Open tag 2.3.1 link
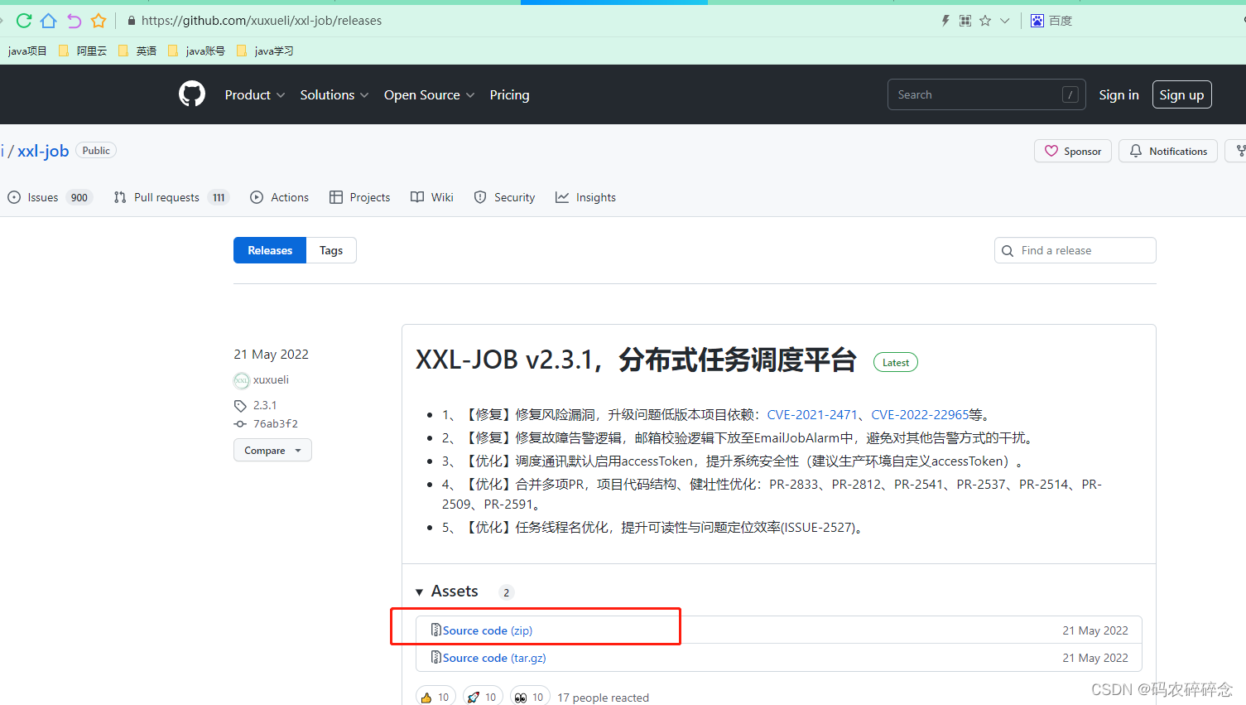 [265, 405]
